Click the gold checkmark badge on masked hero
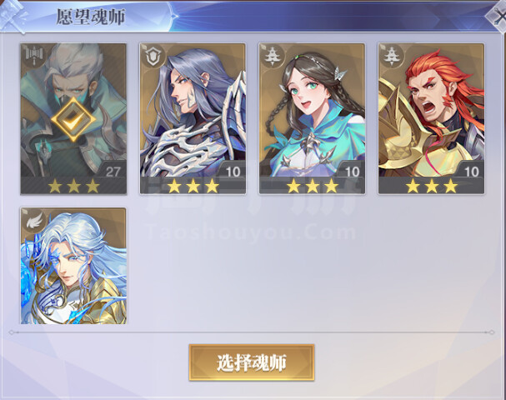Screen dimensions: 506x400 pos(73,119)
